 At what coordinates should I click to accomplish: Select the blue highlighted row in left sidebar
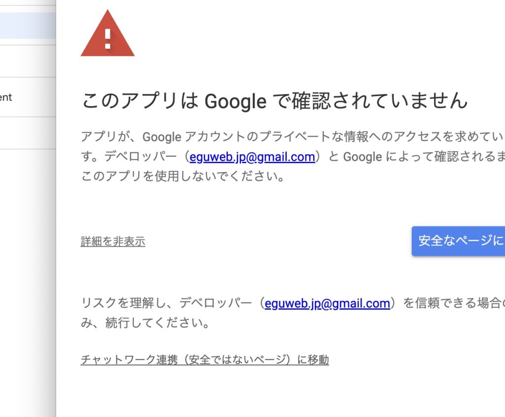(x=27, y=26)
